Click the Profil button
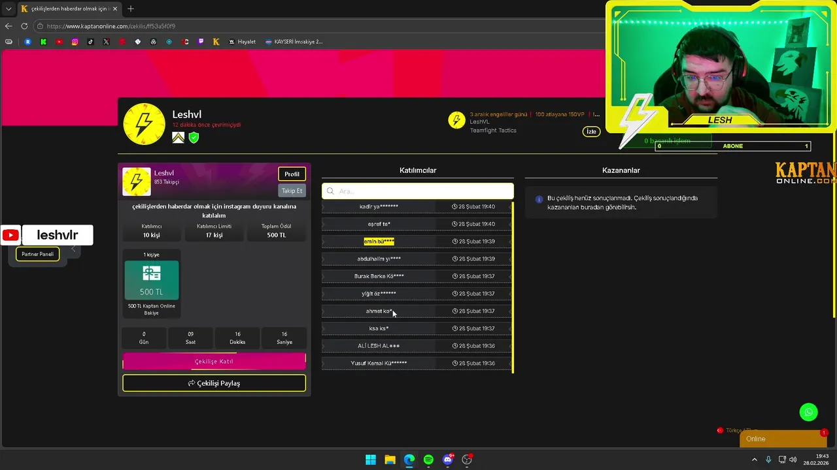This screenshot has width=837, height=470. 292,174
